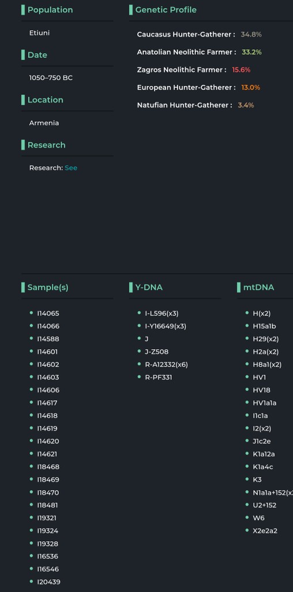Click the Genetic Profile section heading
293x592 pixels.
coord(166,10)
